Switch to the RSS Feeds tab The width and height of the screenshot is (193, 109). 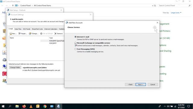[27, 29]
